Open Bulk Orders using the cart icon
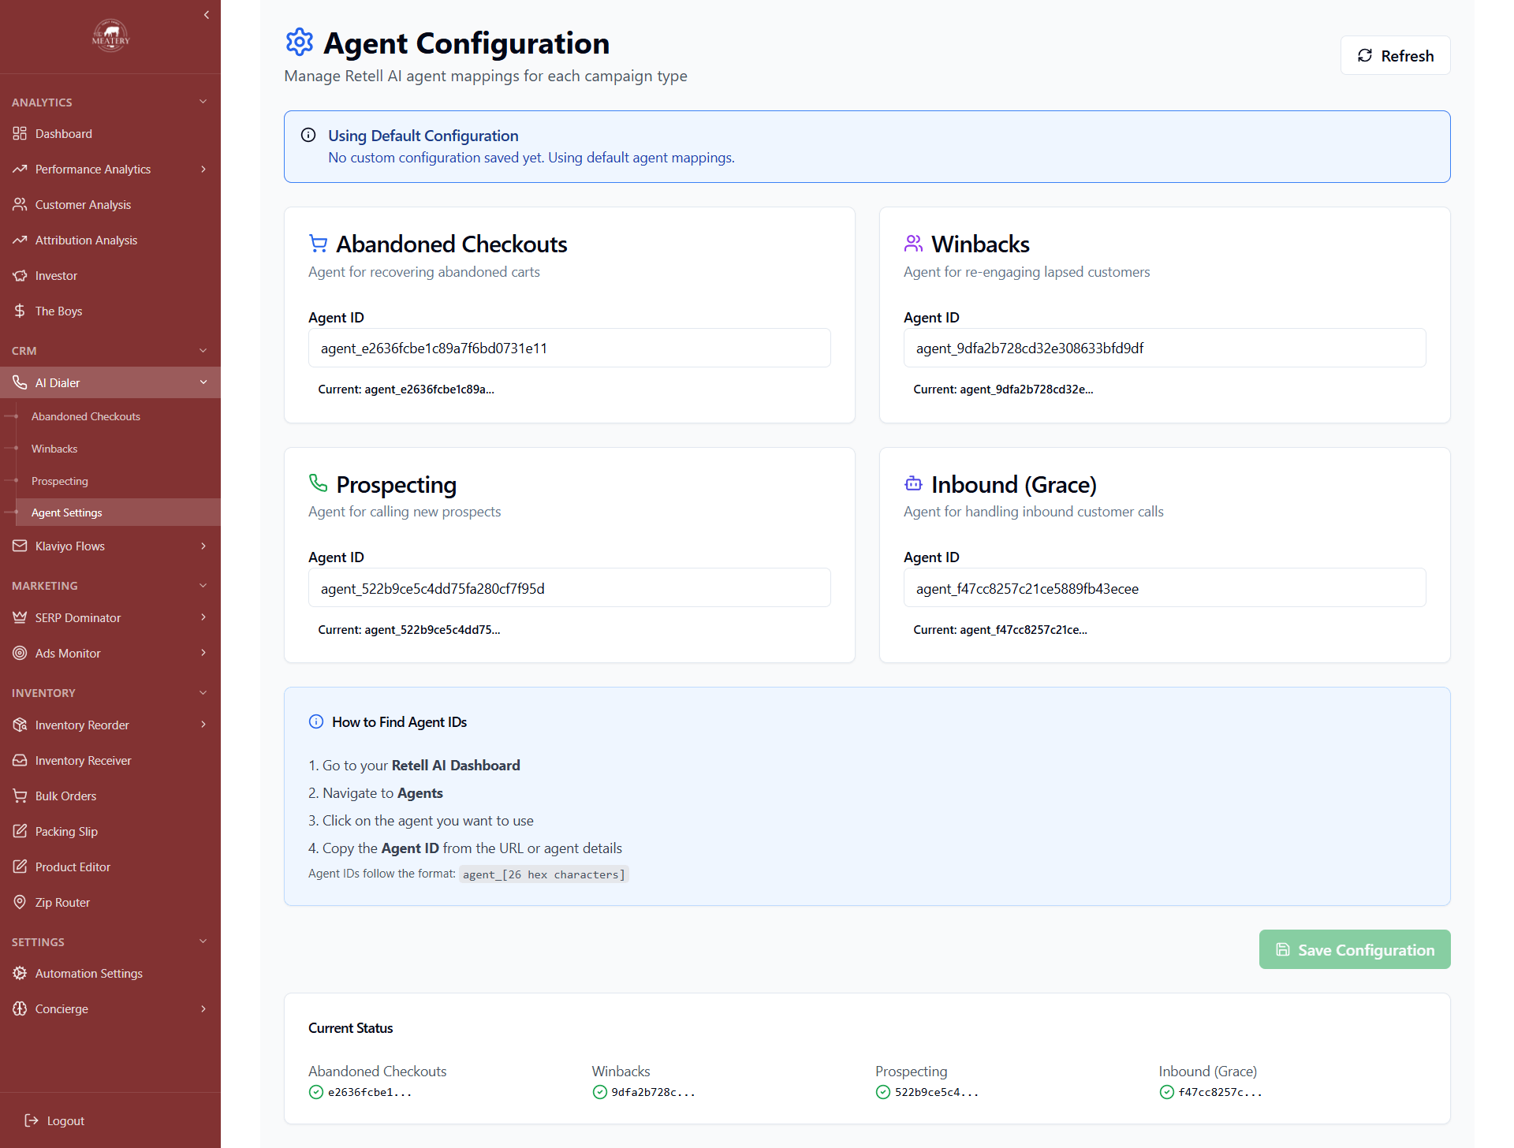The image size is (1514, 1148). coord(21,796)
